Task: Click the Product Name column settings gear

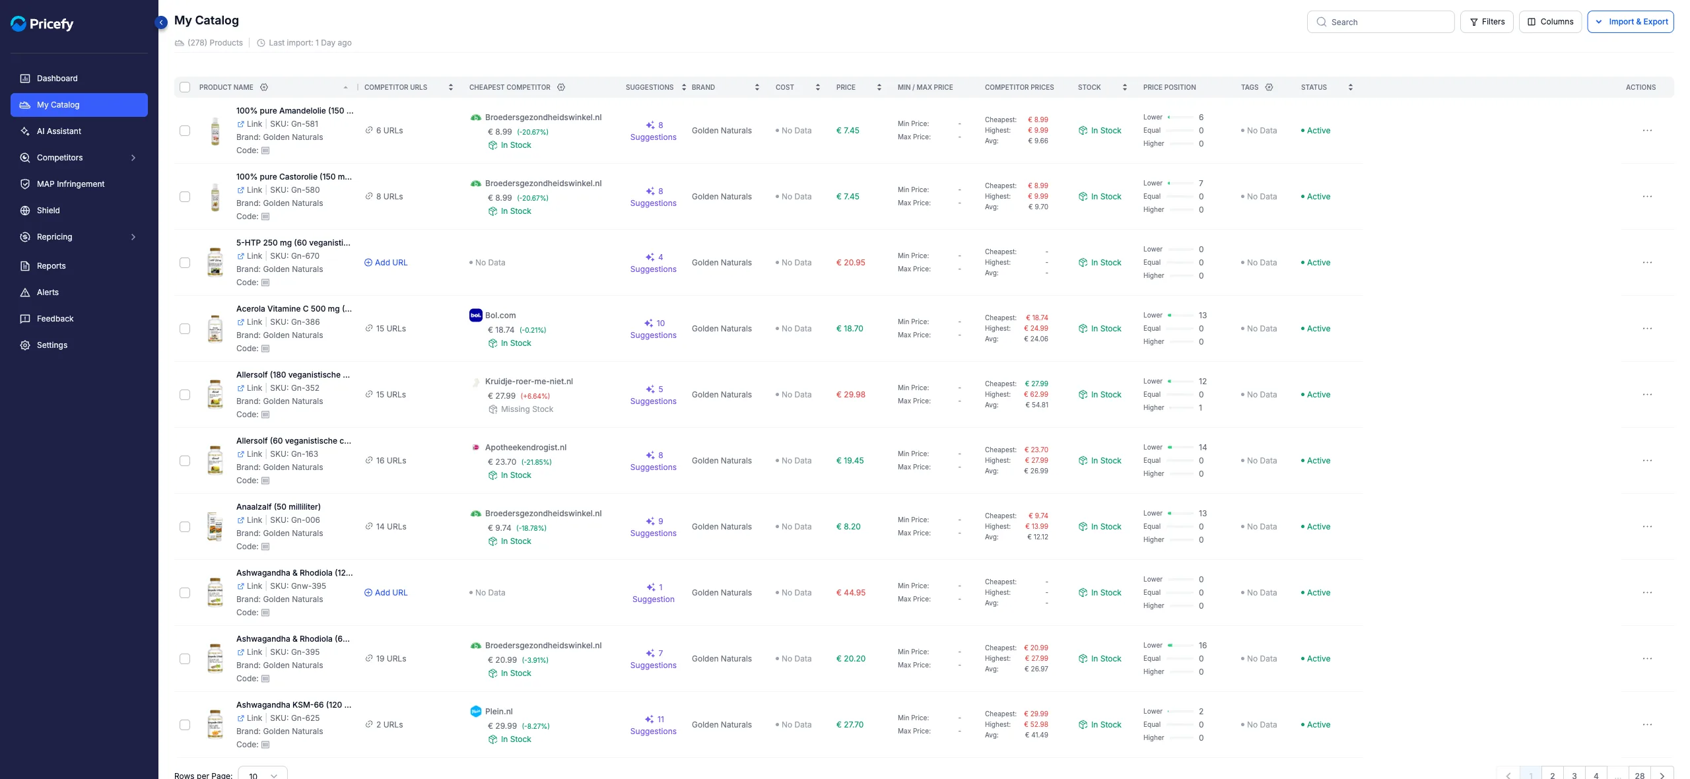Action: (264, 87)
